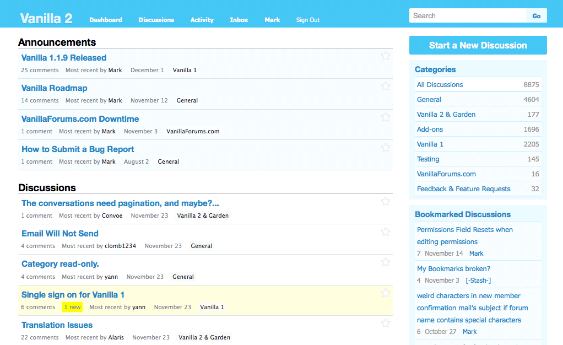This screenshot has height=345, width=563.
Task: Open the Activity page
Action: (202, 20)
